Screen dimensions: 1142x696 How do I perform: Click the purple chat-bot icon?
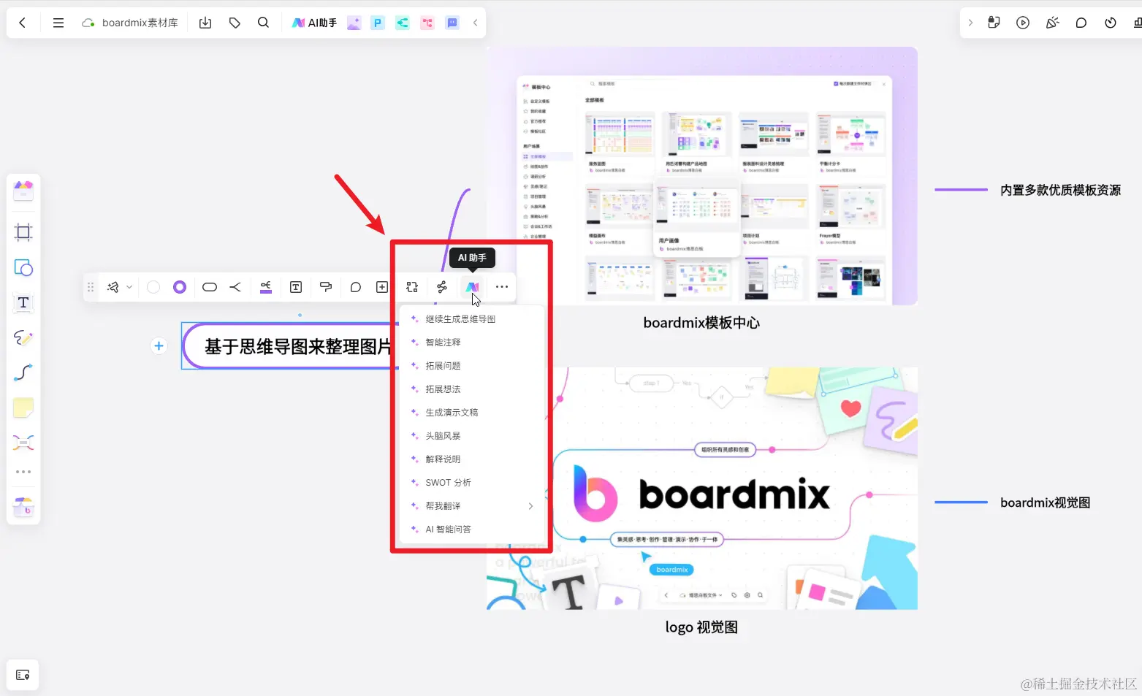452,23
